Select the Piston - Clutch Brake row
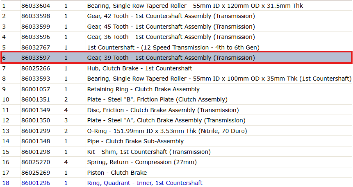Screen dimensions: 353x187 point(176,173)
